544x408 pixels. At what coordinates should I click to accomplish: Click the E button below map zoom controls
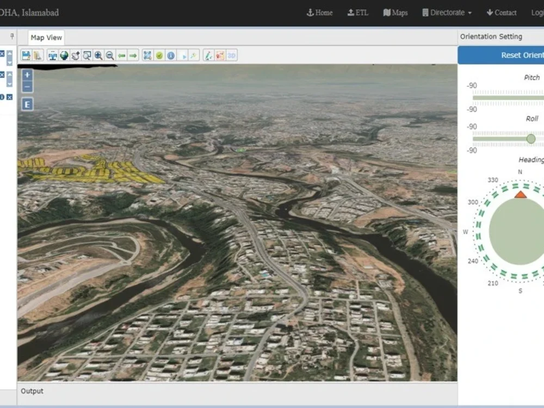point(27,104)
